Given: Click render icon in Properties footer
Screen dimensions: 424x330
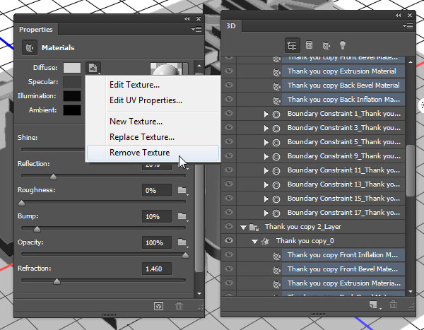Looking at the screenshot, I should coord(158,306).
